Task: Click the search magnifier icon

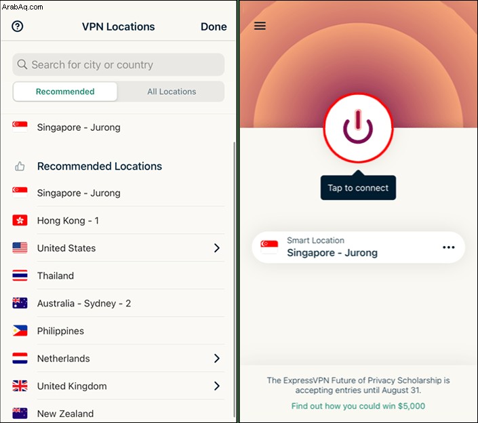Action: [22, 64]
